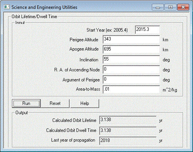Reset all orbit input values
Viewport: 193px width, 152px height.
click(55, 103)
